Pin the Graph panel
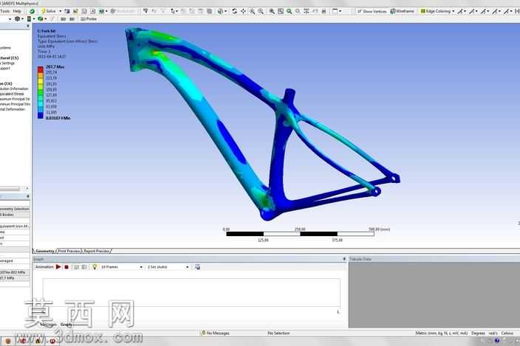The width and height of the screenshot is (520, 346). click(x=344, y=259)
